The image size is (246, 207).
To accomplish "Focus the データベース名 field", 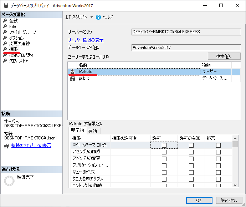I will coord(186,48).
